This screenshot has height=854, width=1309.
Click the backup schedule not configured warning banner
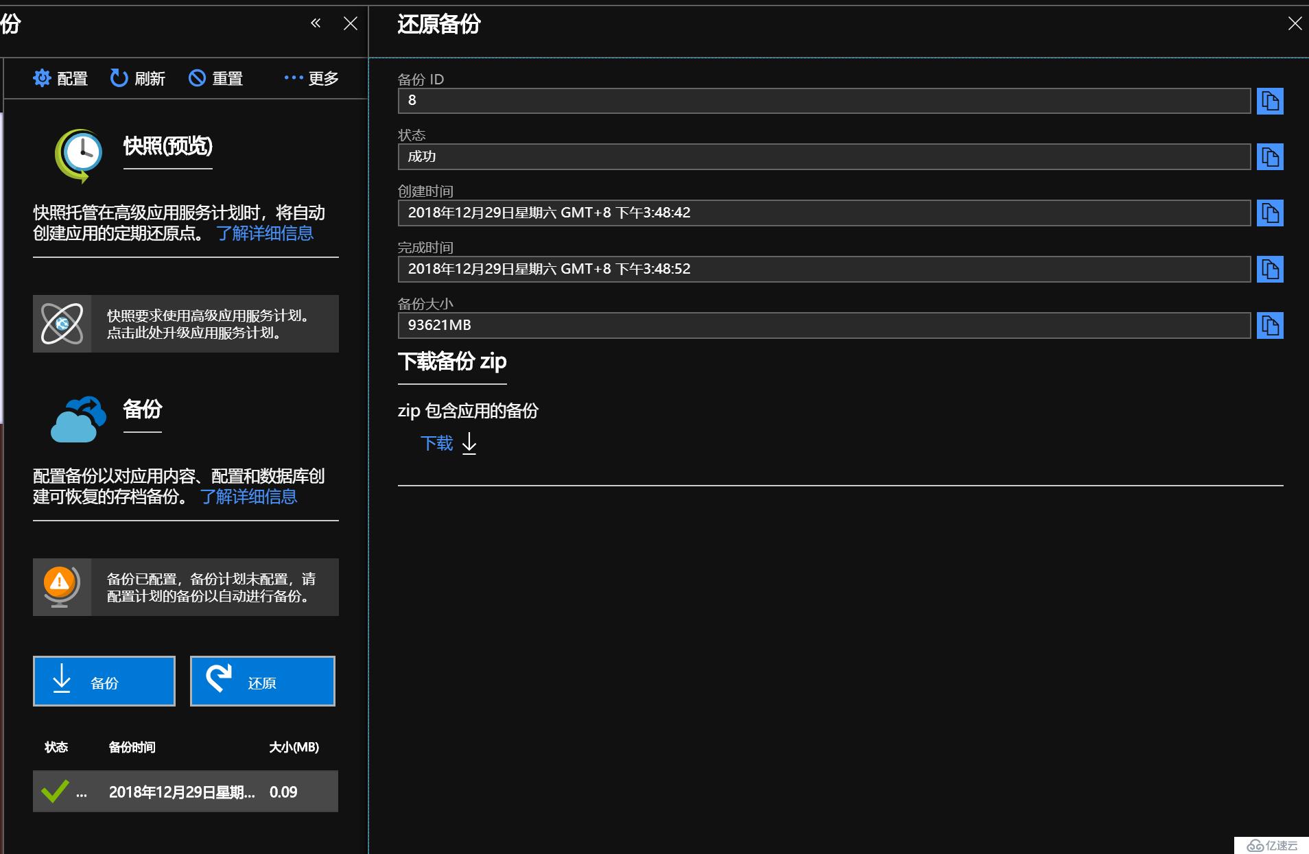[186, 587]
